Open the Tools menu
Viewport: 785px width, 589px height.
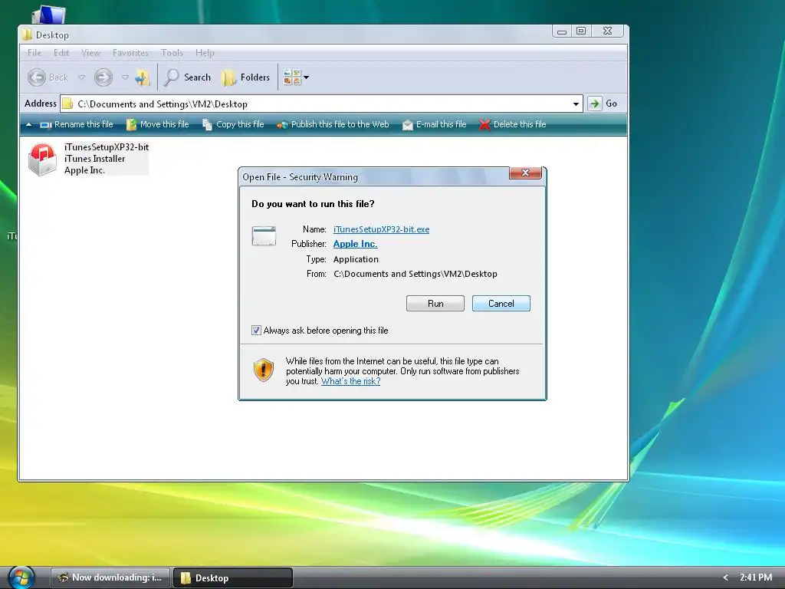(x=172, y=53)
